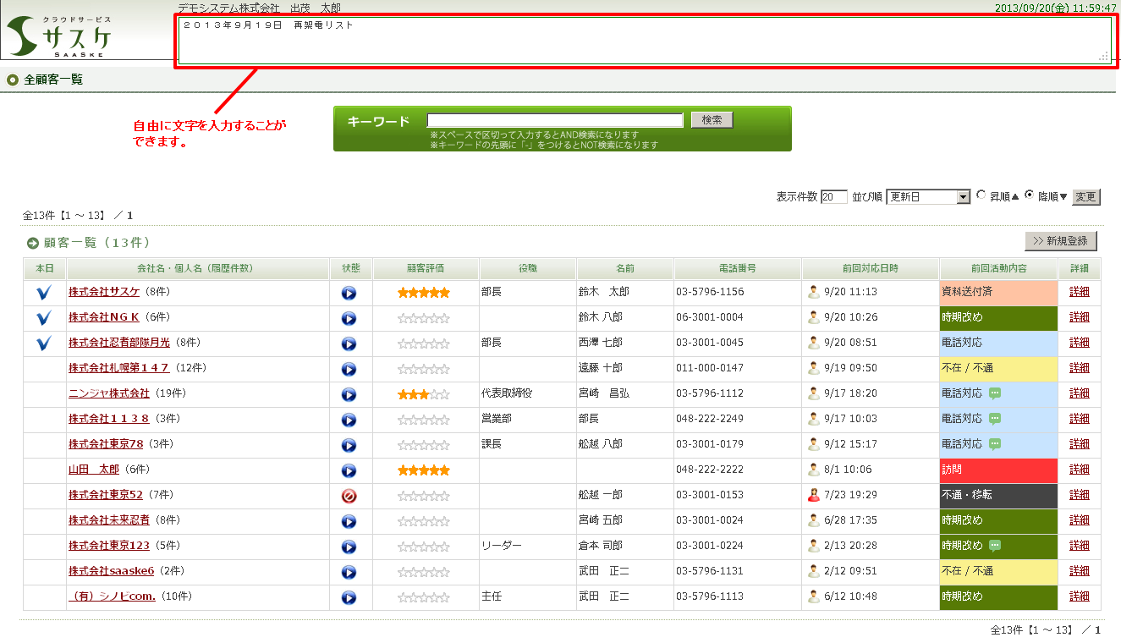Open the 並び順 sort order dropdown
1121x643 pixels.
pyautogui.click(x=927, y=197)
